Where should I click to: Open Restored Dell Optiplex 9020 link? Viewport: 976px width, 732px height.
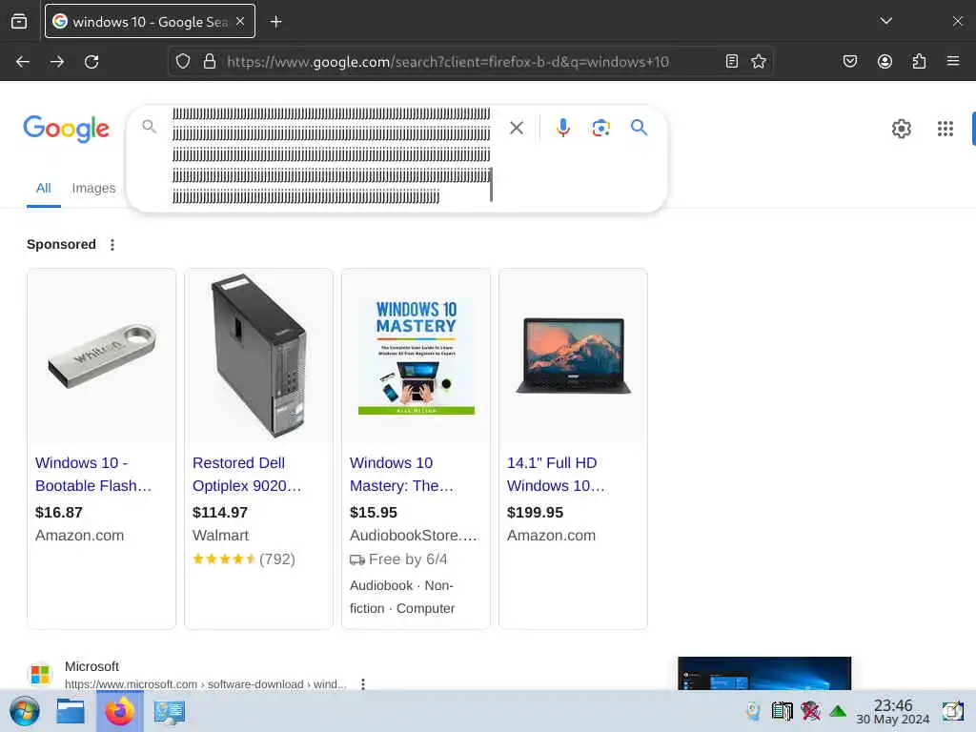coord(247,475)
